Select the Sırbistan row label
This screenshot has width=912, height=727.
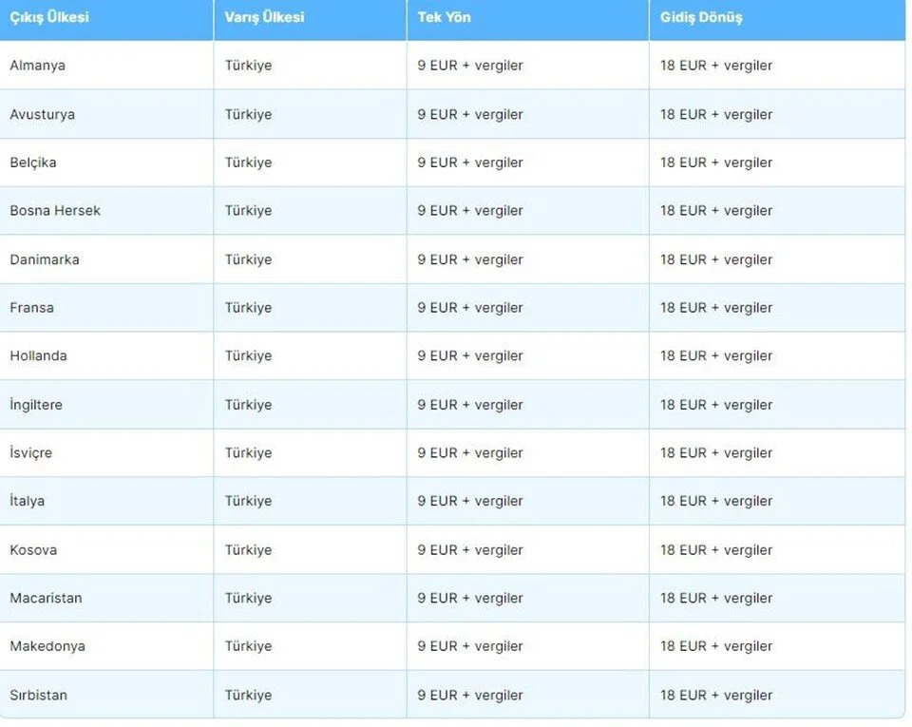[x=39, y=696]
